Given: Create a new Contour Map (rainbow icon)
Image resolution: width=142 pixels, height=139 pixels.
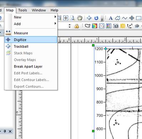Looking at the screenshot, I should (x=95, y=26).
